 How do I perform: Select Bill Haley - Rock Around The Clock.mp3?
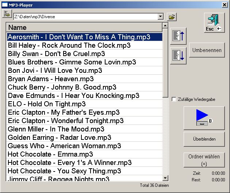click(x=84, y=45)
